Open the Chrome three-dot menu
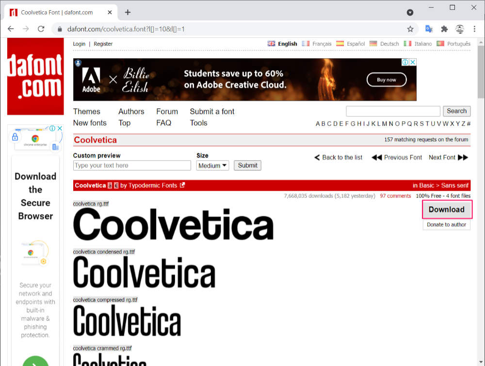 [x=474, y=29]
